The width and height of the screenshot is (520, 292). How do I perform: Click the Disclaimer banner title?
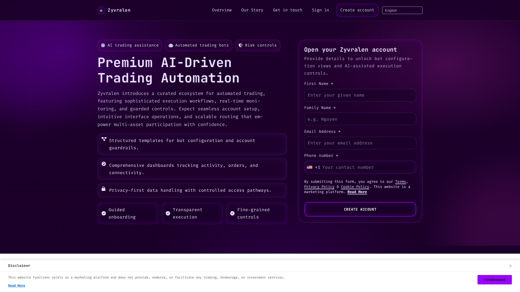pyautogui.click(x=19, y=266)
